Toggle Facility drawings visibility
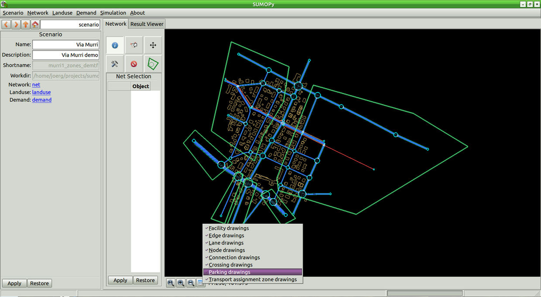The image size is (541, 297). point(253,228)
